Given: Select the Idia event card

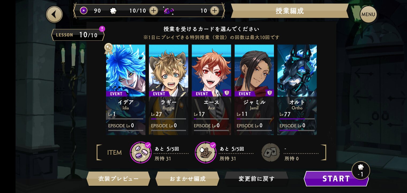Looking at the screenshot, I should click(x=126, y=90).
